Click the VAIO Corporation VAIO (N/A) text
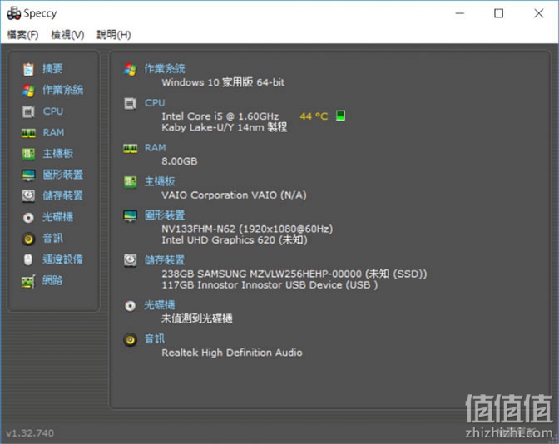559x444 pixels. click(x=234, y=195)
